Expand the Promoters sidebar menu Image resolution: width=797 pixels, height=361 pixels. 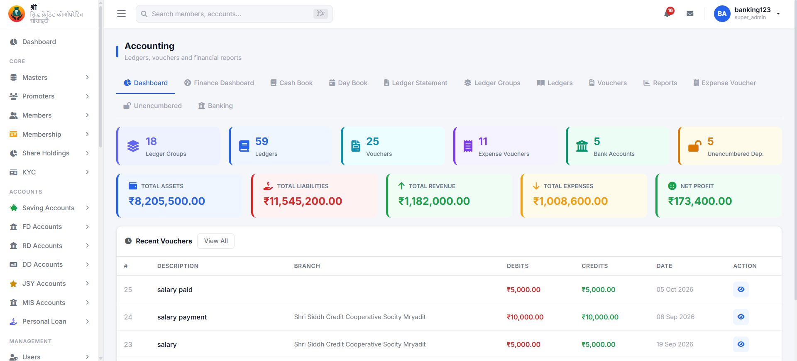(49, 96)
